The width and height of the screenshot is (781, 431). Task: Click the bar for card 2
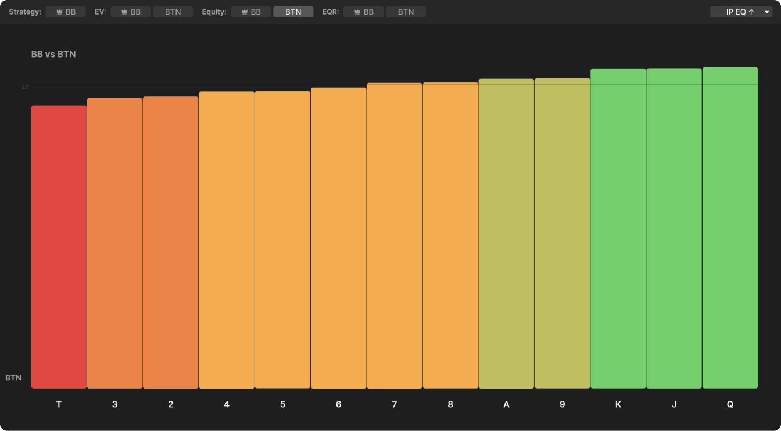click(170, 242)
